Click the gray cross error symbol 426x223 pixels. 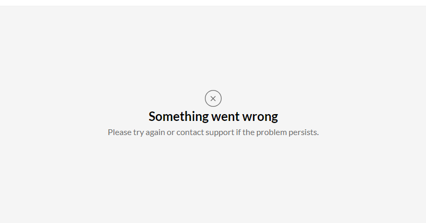[213, 98]
